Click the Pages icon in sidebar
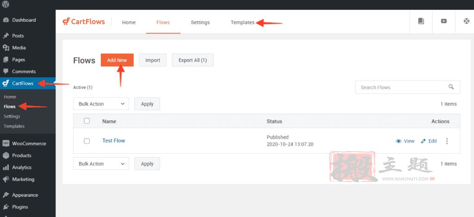The image size is (474, 217). (6, 60)
